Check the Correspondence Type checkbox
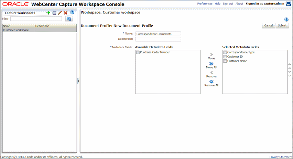 coord(225,52)
